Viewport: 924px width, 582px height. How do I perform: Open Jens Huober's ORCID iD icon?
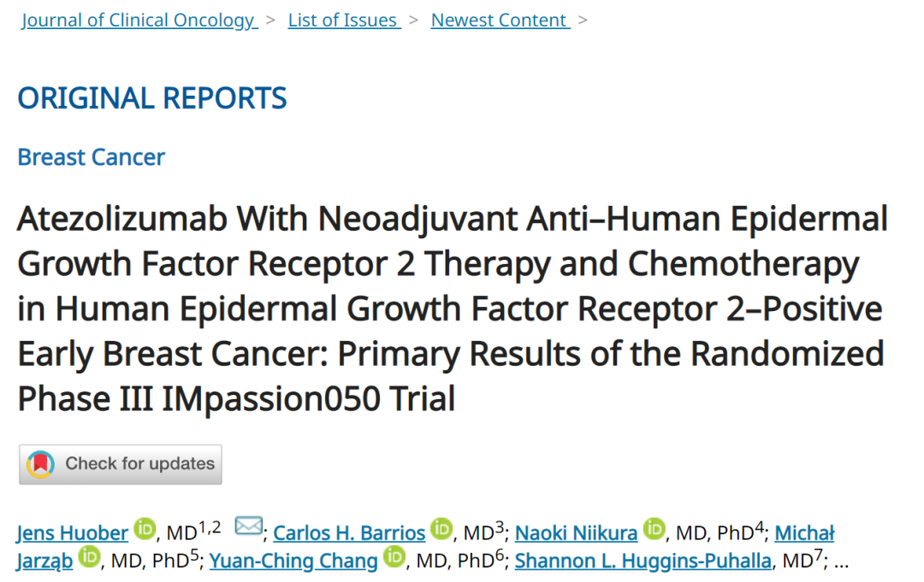click(x=145, y=528)
